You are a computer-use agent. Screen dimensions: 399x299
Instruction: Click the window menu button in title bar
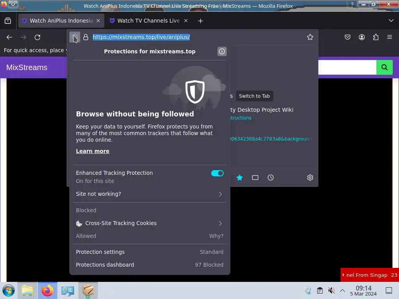[13, 4]
